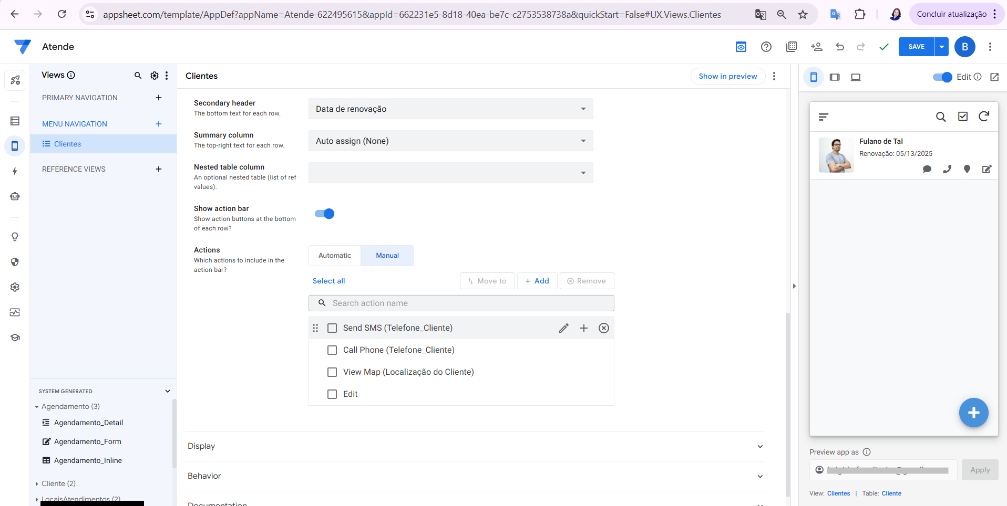Open the share app add-user icon

coord(816,47)
